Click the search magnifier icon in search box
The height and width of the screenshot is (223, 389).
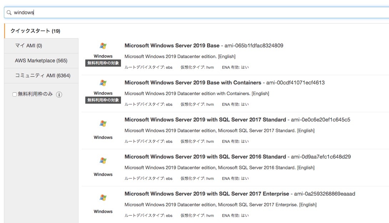(x=9, y=12)
